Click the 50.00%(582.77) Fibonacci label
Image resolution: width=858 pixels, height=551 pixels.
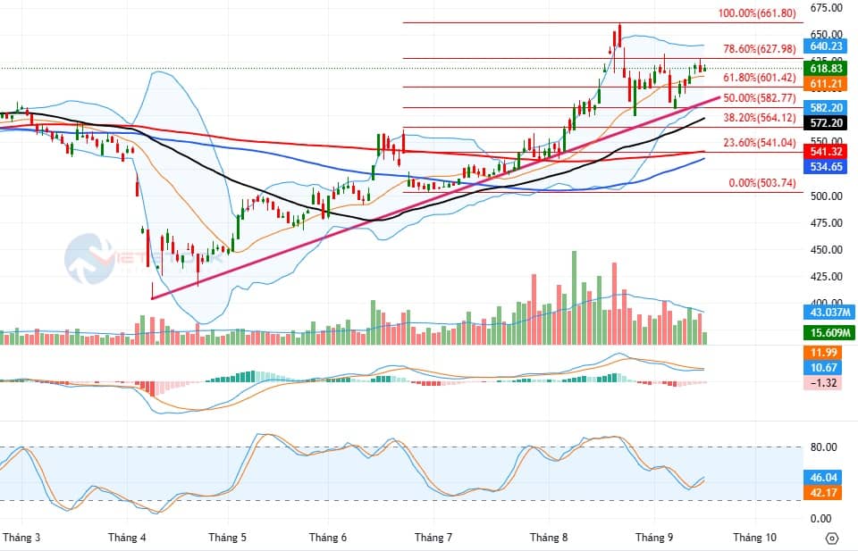[x=760, y=98]
